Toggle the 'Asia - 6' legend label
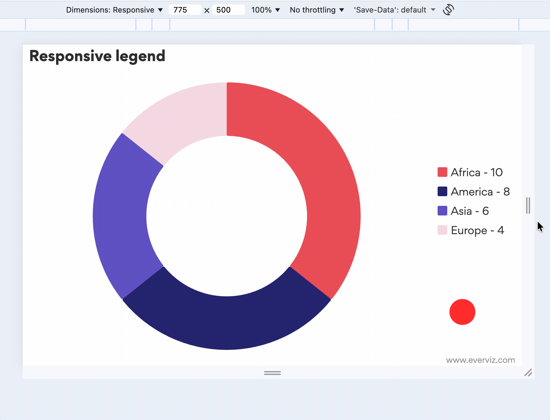The image size is (550, 420). coord(469,211)
